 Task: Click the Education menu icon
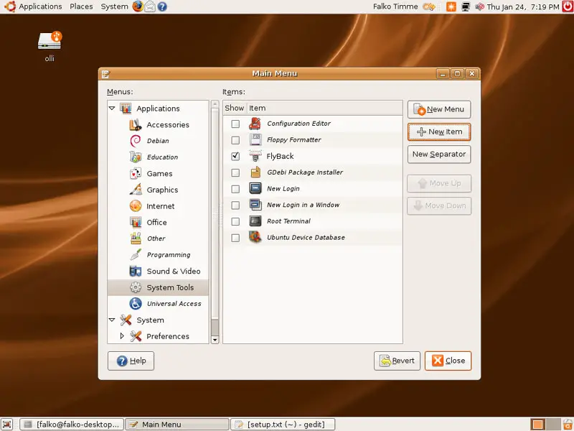coord(135,157)
